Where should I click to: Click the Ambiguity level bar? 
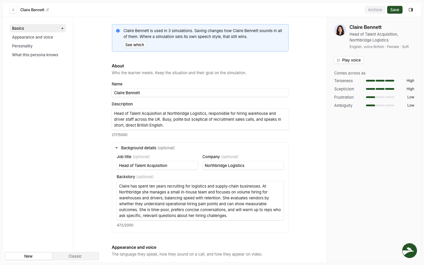(380, 105)
